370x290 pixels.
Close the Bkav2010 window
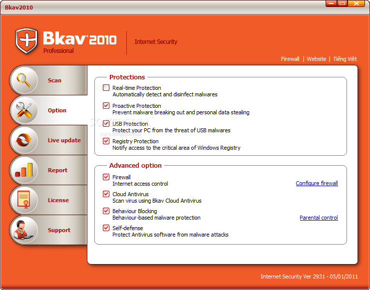(357, 3)
